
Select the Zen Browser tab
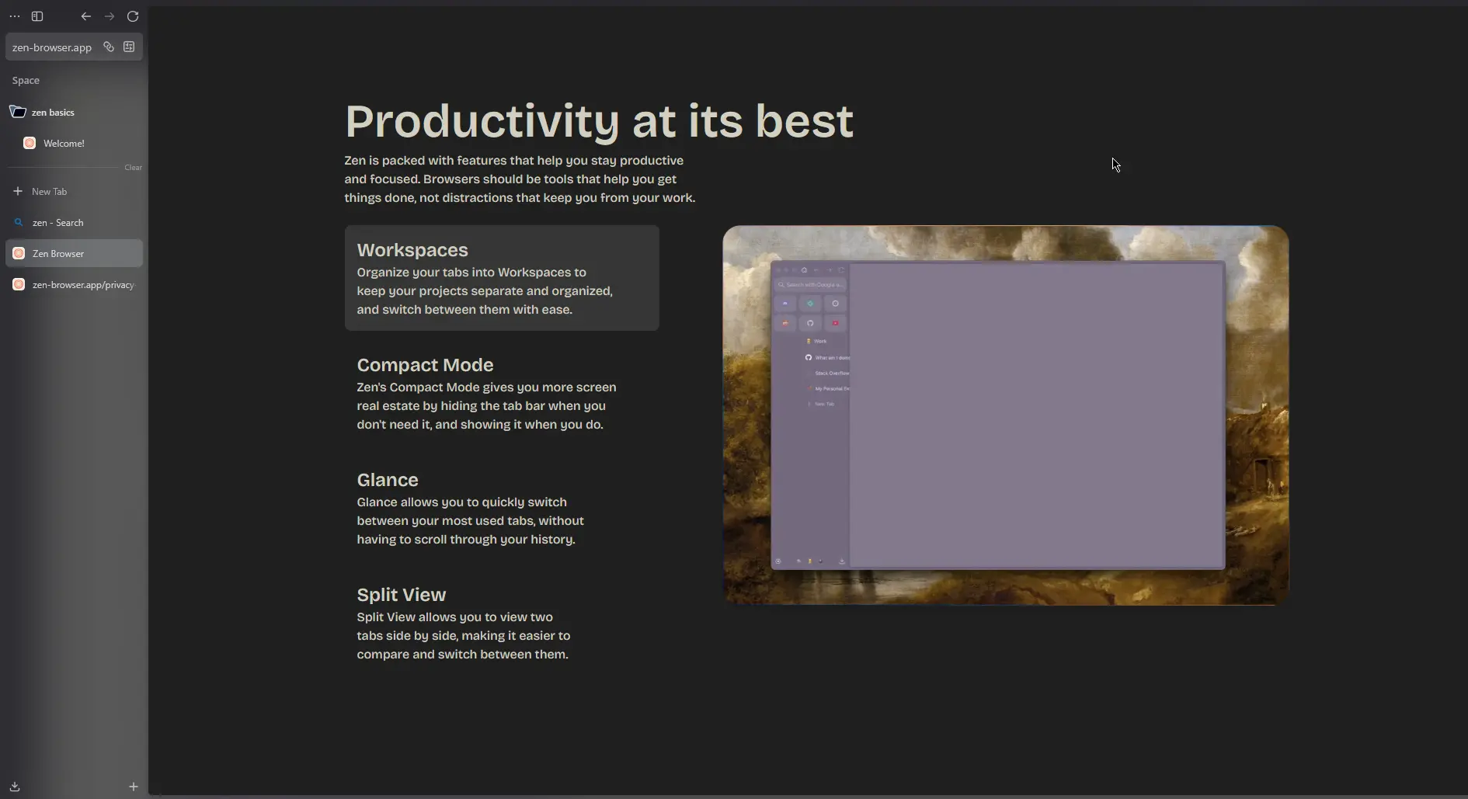pos(74,253)
